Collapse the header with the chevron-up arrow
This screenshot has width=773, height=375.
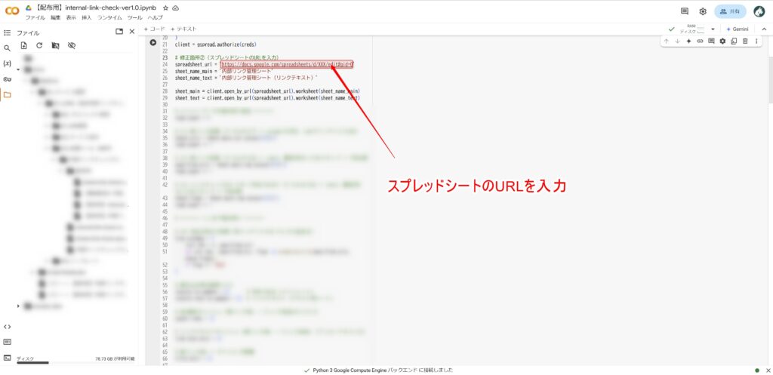763,29
